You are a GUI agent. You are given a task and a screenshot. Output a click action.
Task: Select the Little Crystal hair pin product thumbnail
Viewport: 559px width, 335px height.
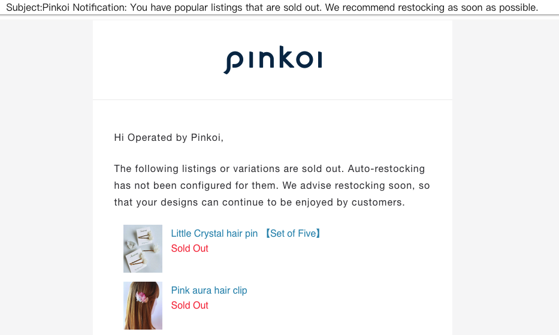click(x=143, y=249)
